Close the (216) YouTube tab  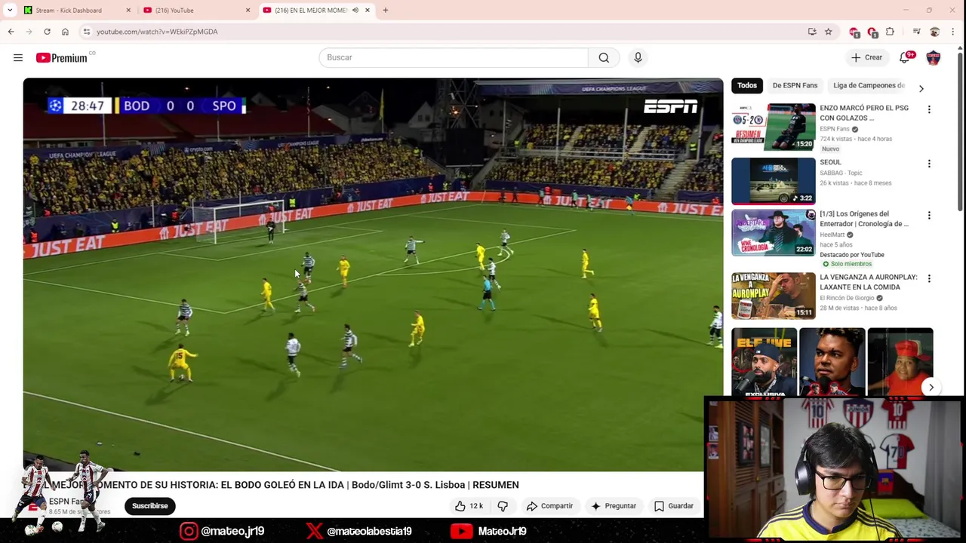click(248, 10)
